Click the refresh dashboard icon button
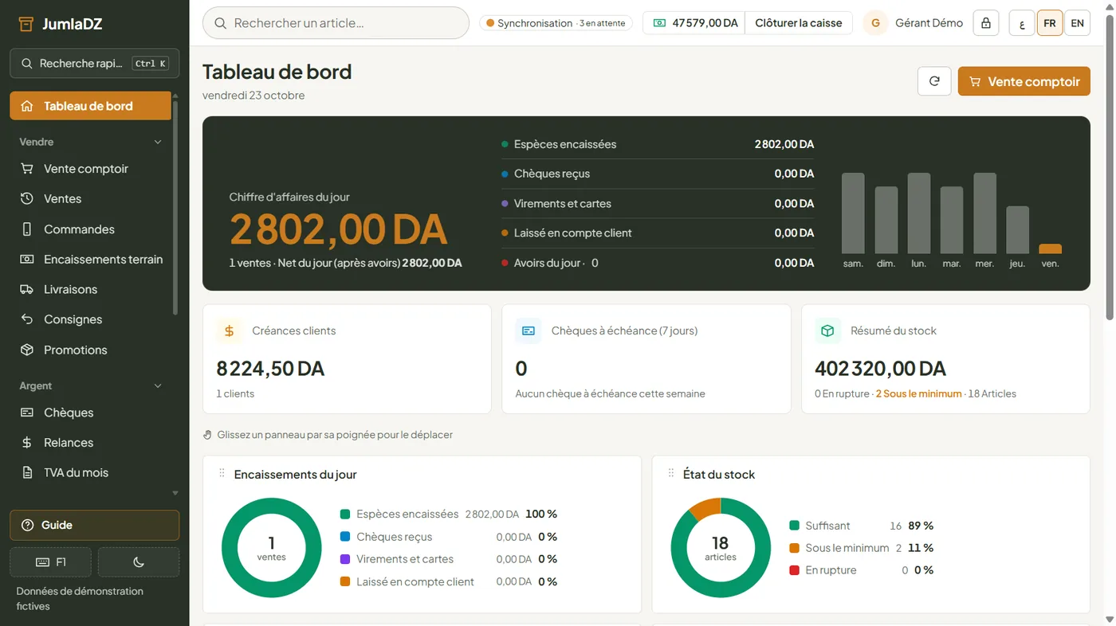 pos(934,81)
